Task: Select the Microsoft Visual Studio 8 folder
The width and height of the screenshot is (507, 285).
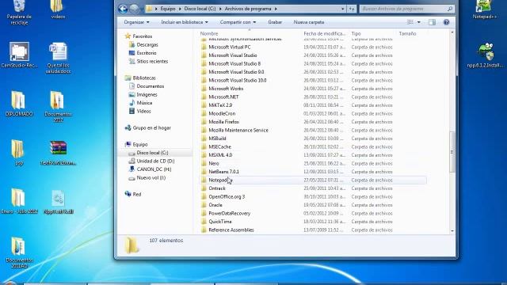Action: coord(234,63)
